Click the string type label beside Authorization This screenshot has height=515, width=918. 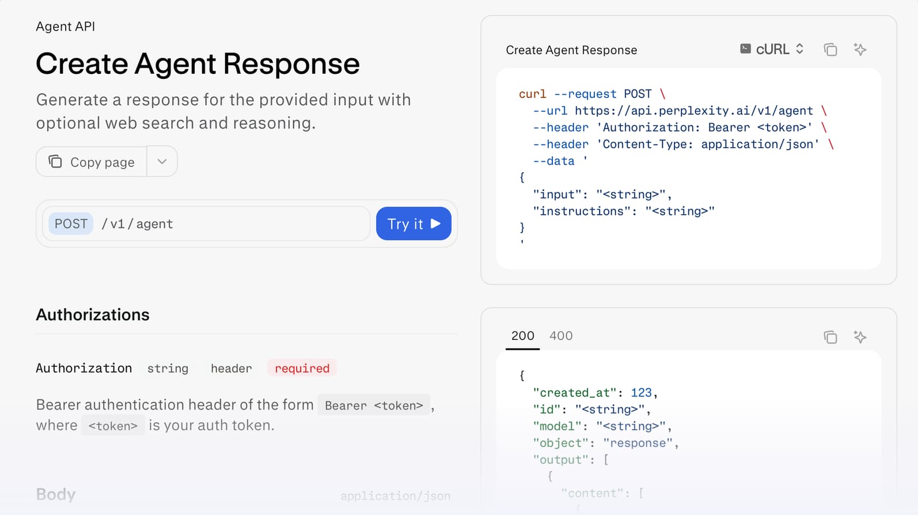click(168, 369)
